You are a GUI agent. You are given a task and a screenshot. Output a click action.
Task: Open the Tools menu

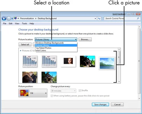coord(25,23)
